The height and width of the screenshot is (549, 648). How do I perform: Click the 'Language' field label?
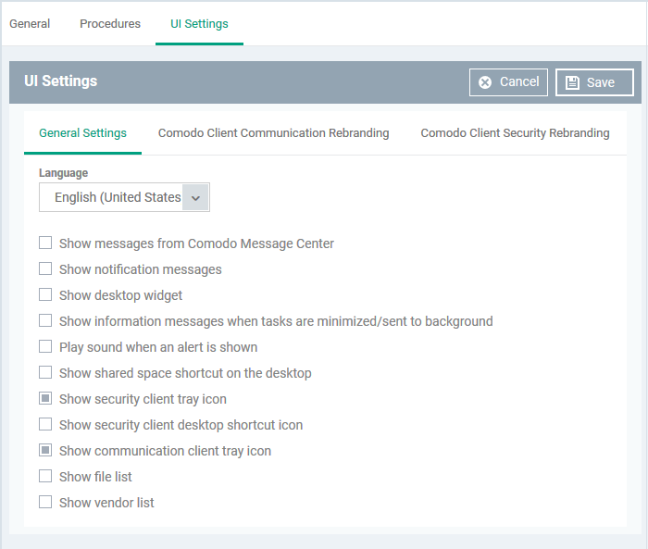pyautogui.click(x=63, y=173)
